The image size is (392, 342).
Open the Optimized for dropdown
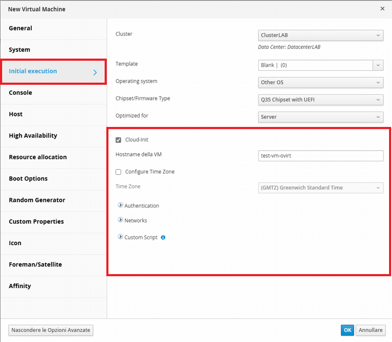coord(321,117)
